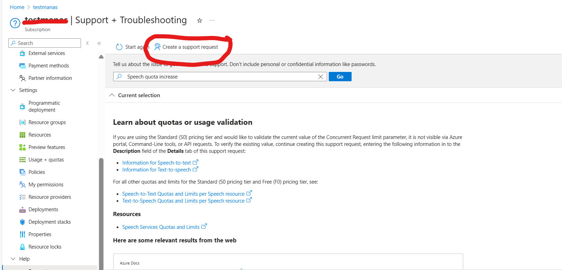Click the Resource groups cube icon

coord(22,122)
